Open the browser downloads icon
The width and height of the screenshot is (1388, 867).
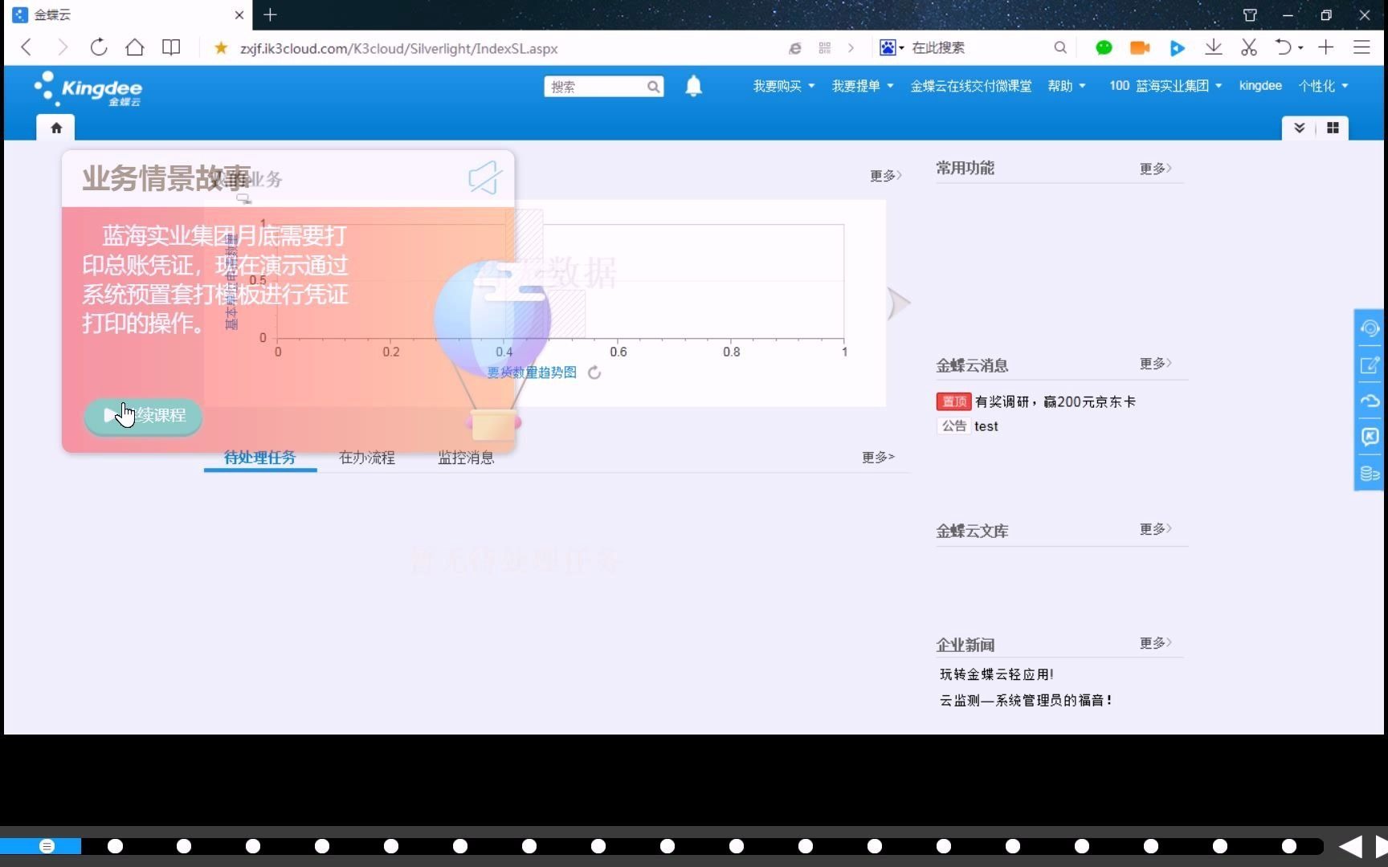[1214, 47]
